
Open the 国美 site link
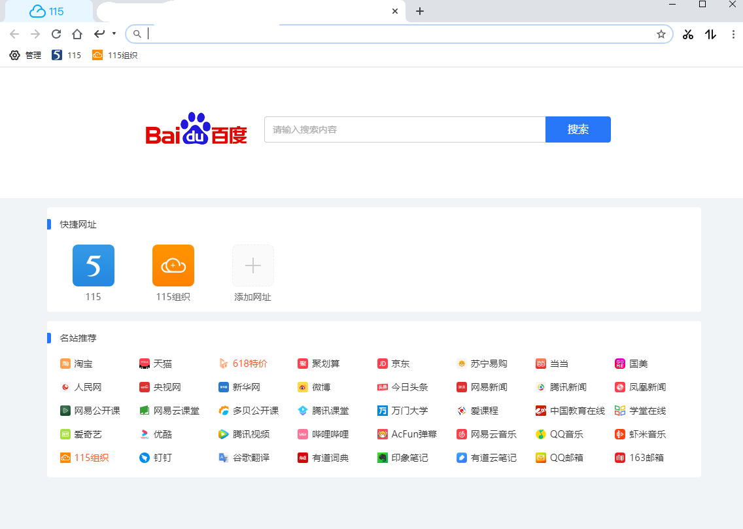pos(631,364)
